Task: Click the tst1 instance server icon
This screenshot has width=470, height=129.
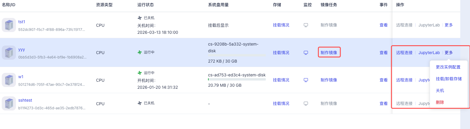Action: [x=9, y=25]
